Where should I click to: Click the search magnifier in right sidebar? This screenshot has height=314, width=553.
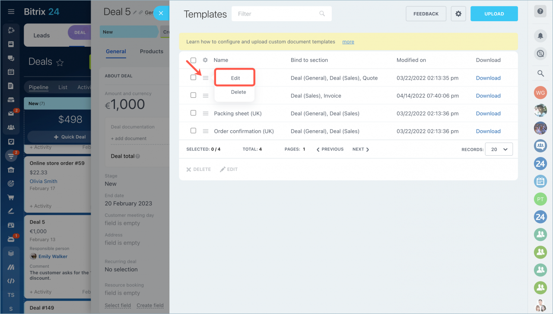tap(540, 74)
